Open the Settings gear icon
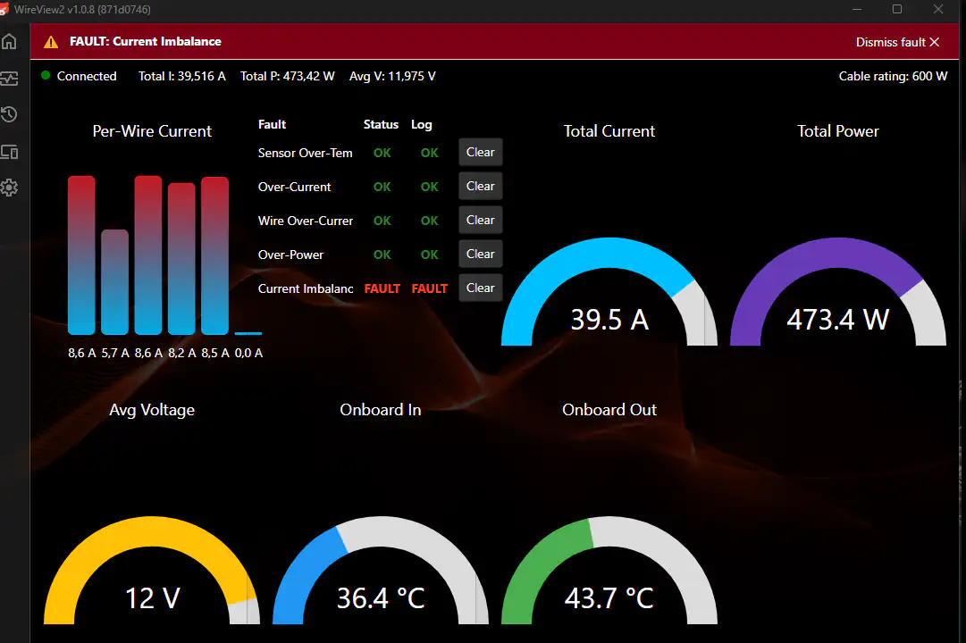 pos(9,188)
